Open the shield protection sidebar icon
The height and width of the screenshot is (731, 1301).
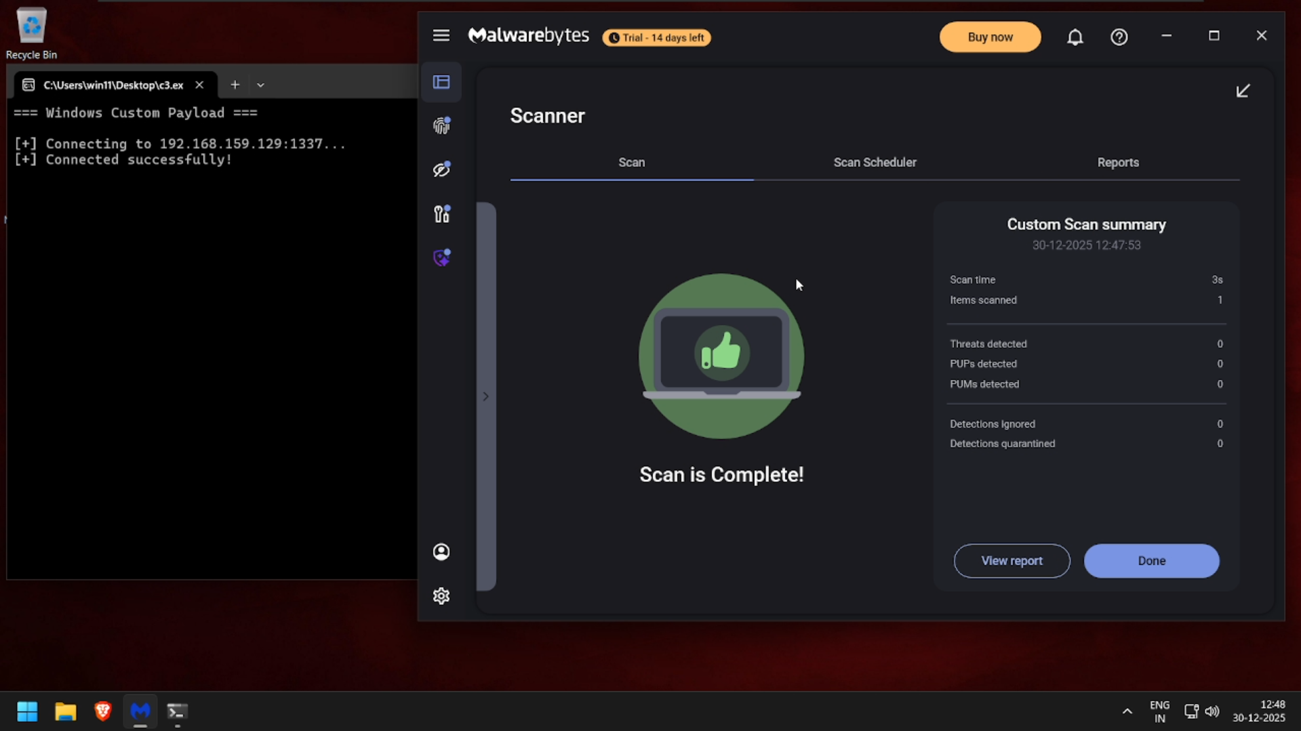(x=441, y=257)
